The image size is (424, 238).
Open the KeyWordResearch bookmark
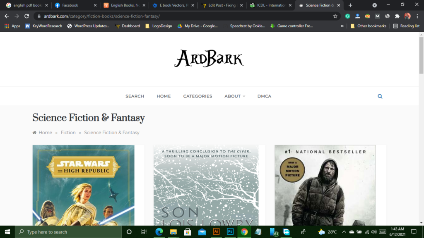tap(43, 26)
